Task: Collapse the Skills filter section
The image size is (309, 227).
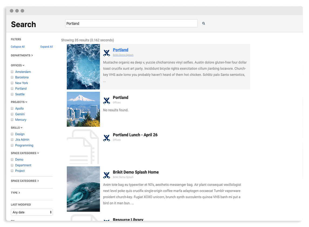Action: [x=16, y=128]
